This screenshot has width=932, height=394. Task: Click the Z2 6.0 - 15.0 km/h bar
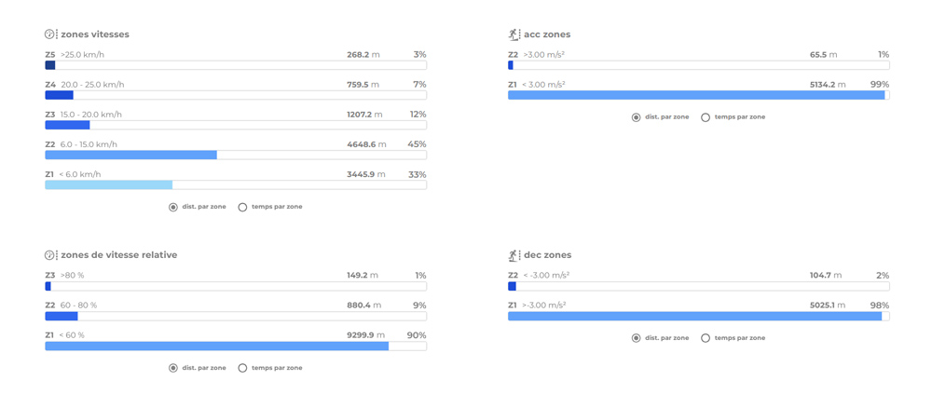pyautogui.click(x=130, y=156)
